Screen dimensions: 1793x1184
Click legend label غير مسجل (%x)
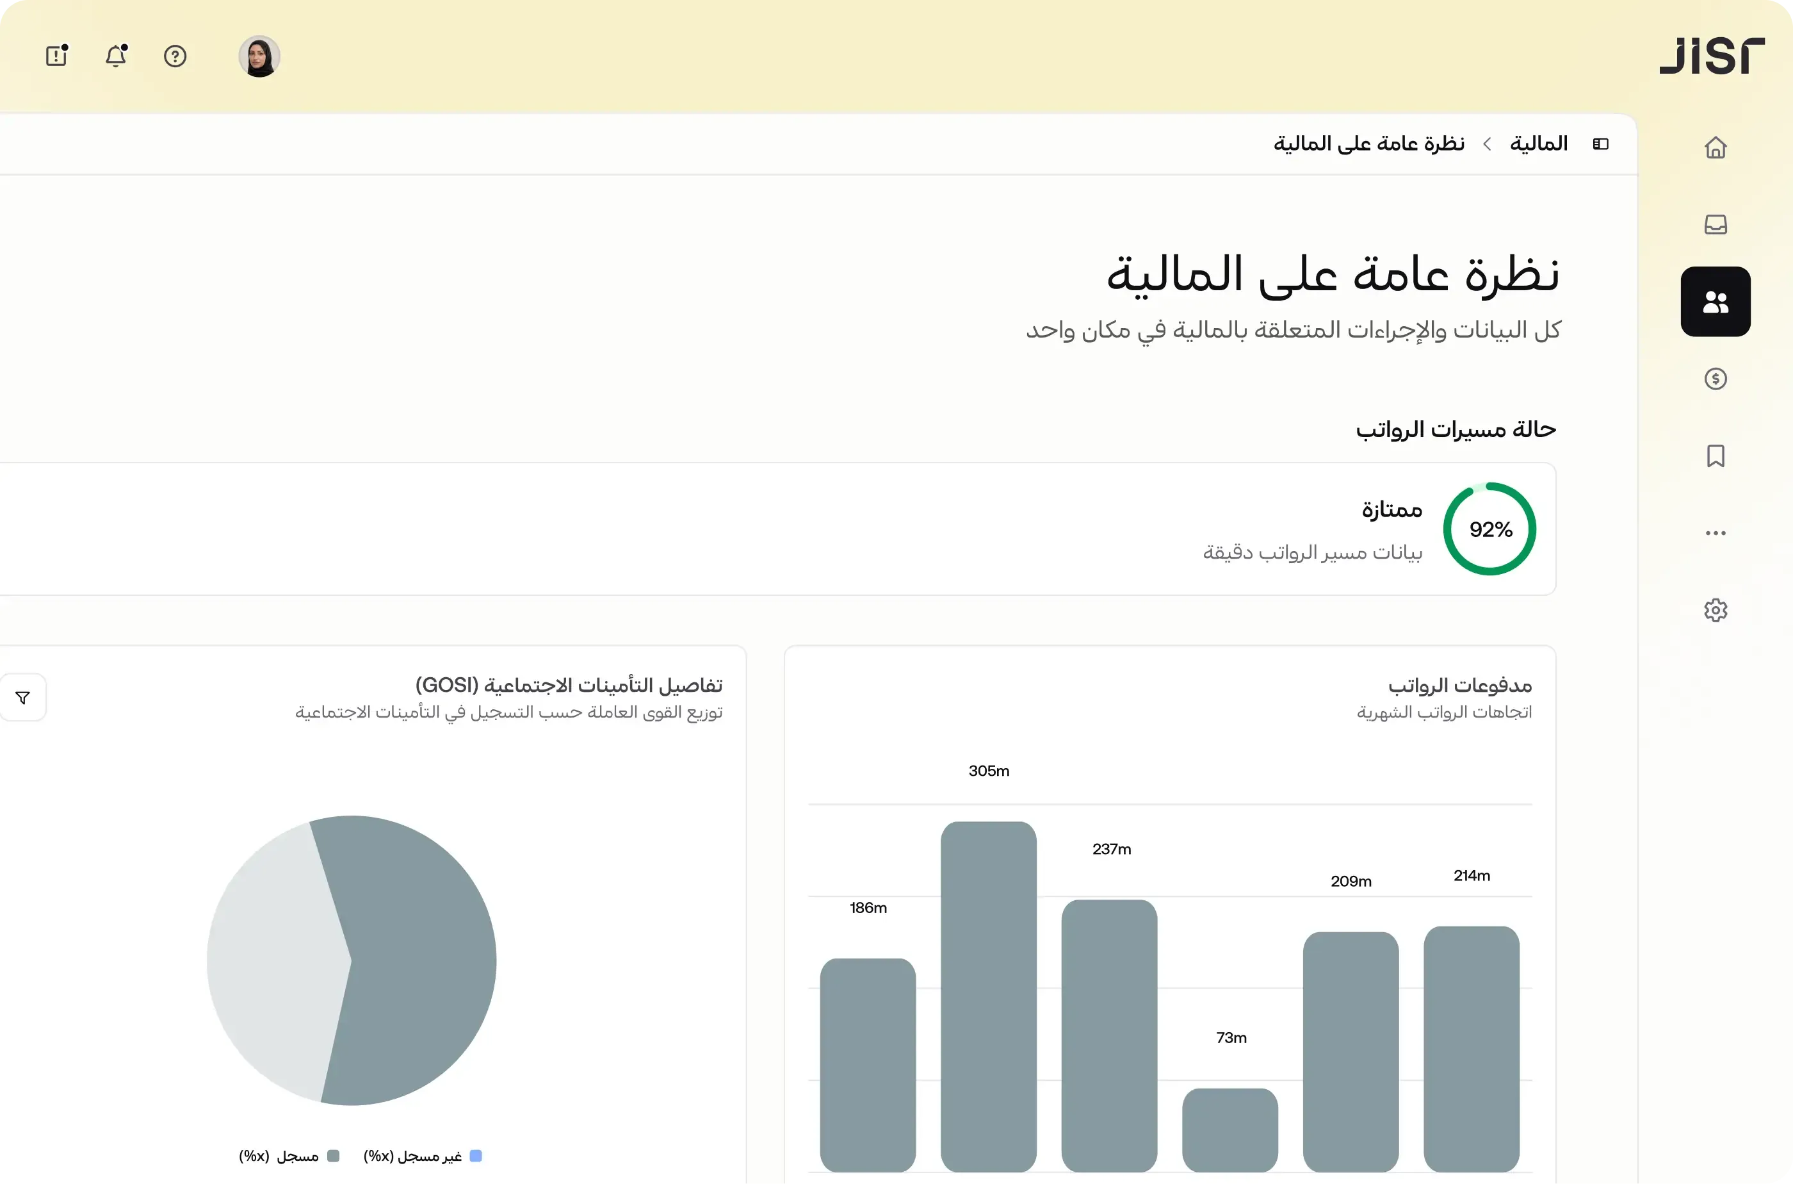pyautogui.click(x=413, y=1156)
